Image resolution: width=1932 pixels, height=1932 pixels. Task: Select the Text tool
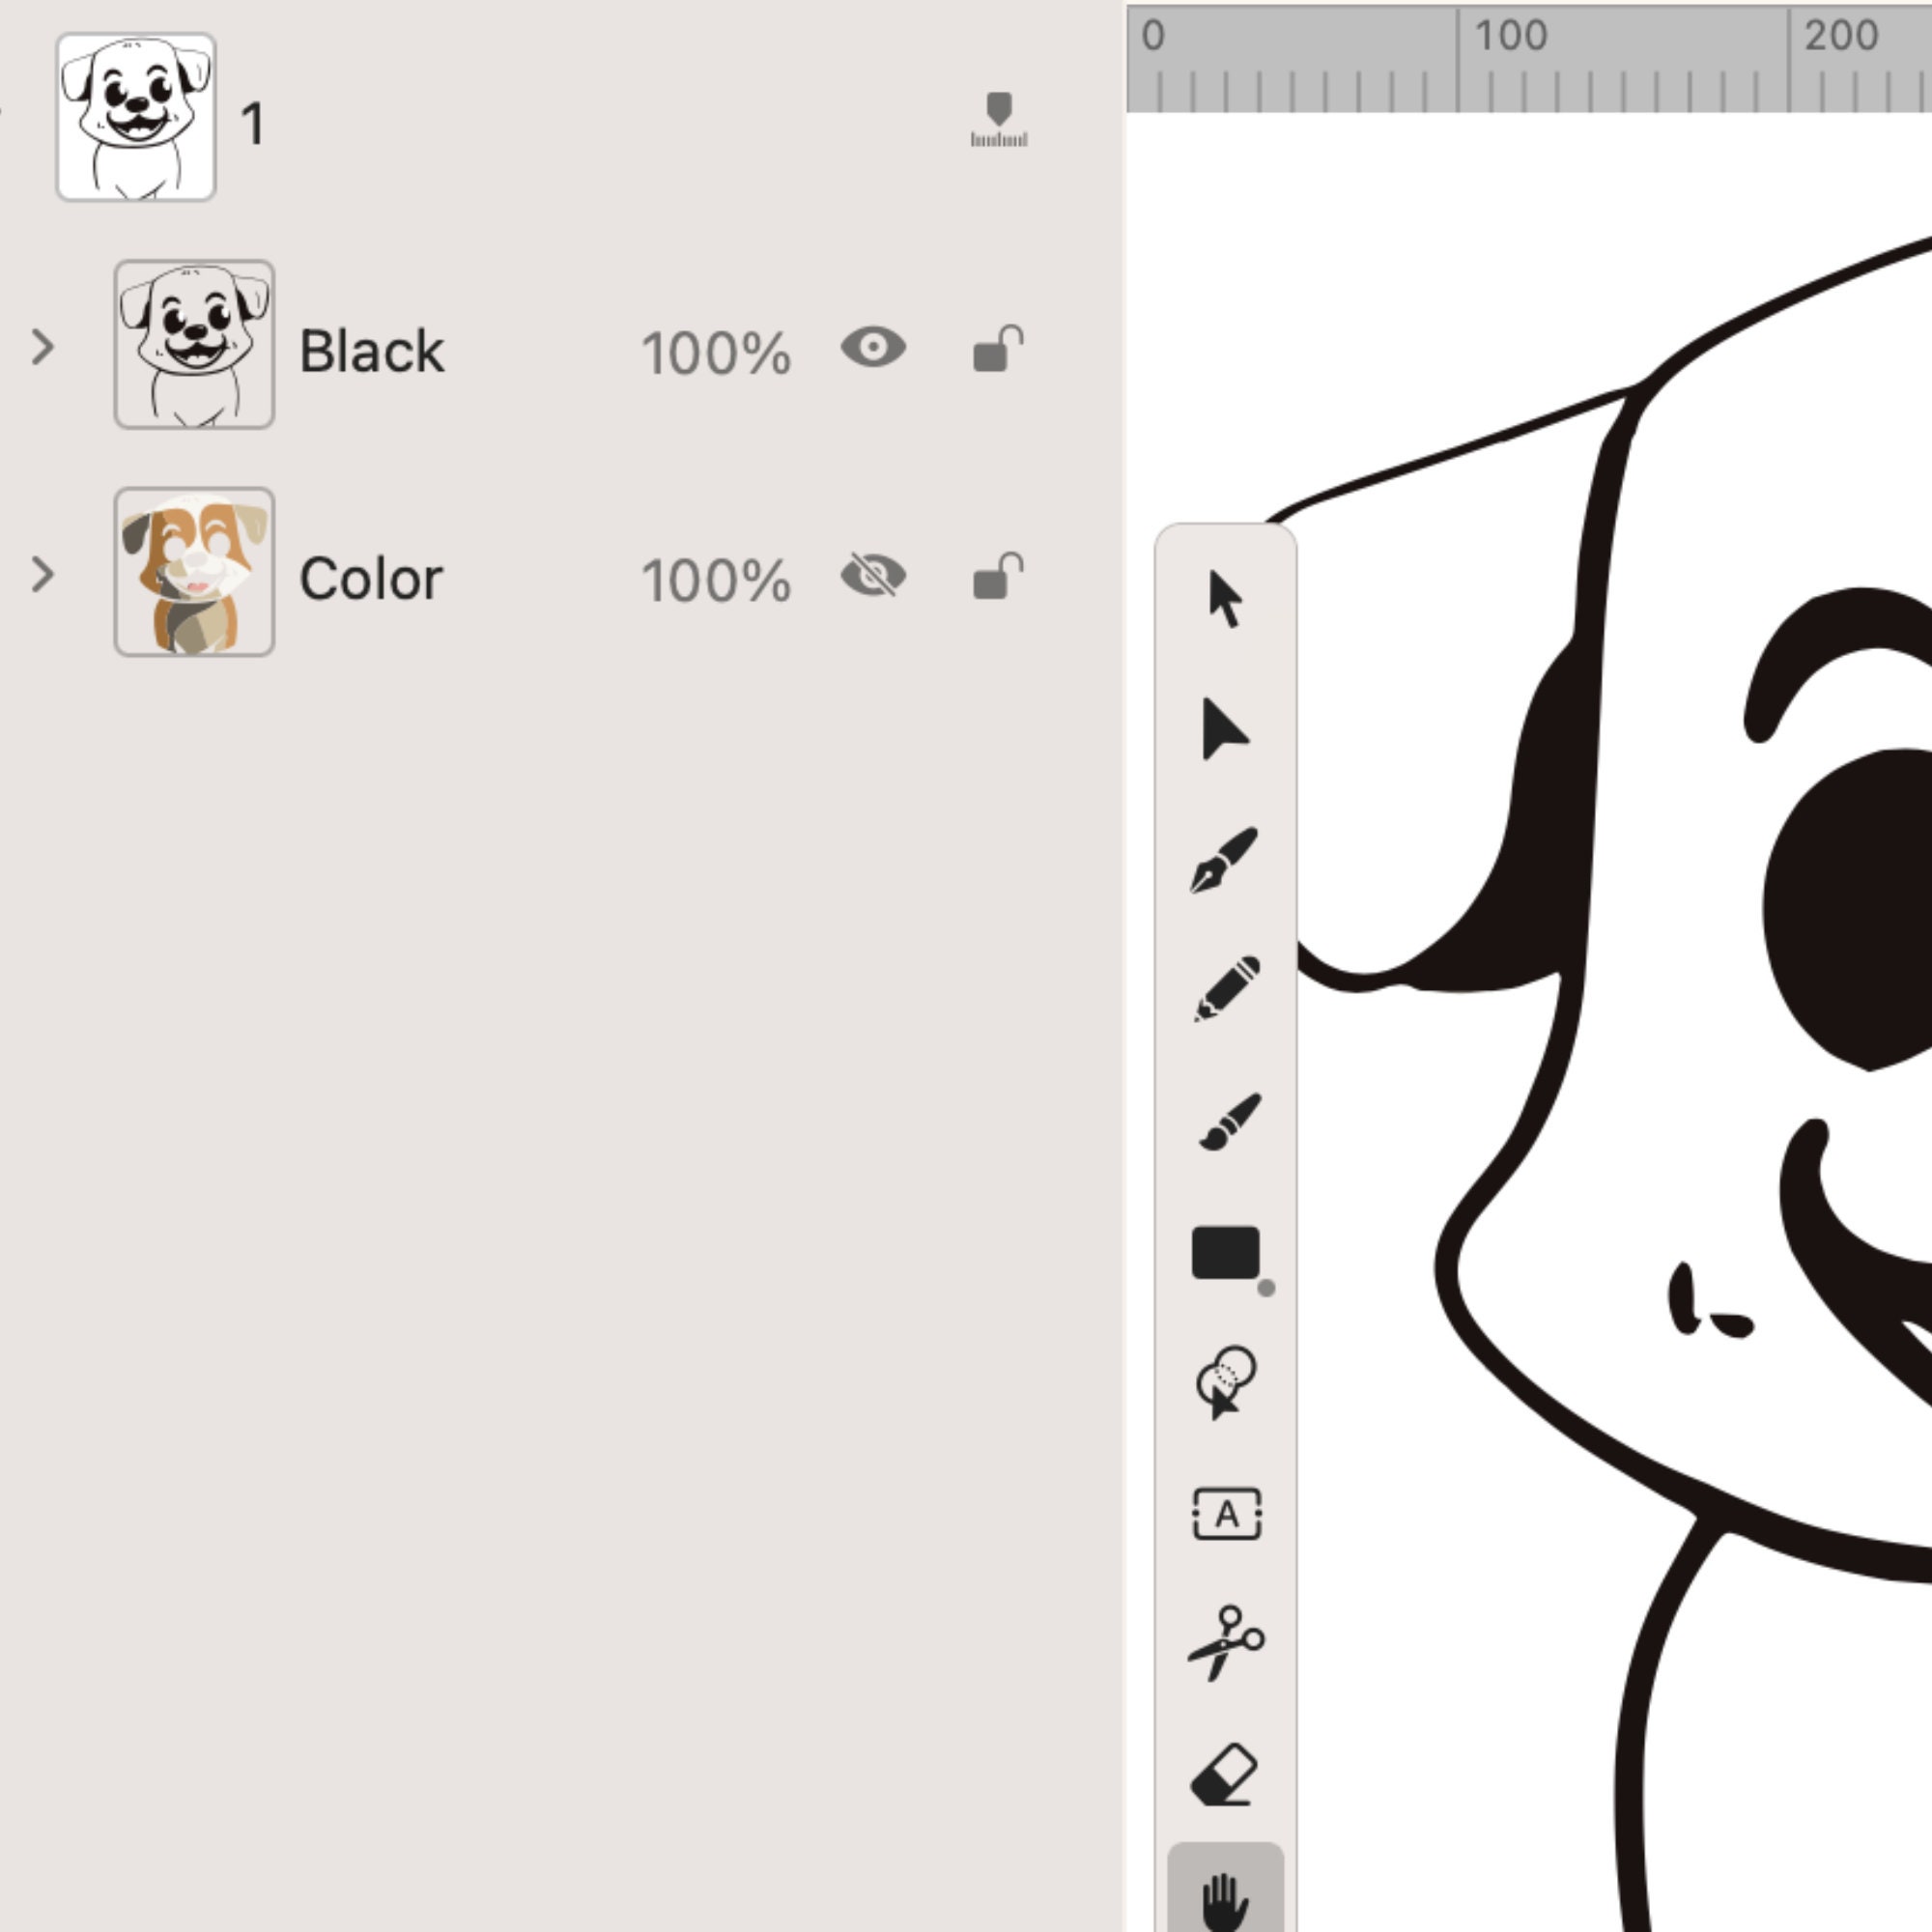(1227, 1513)
